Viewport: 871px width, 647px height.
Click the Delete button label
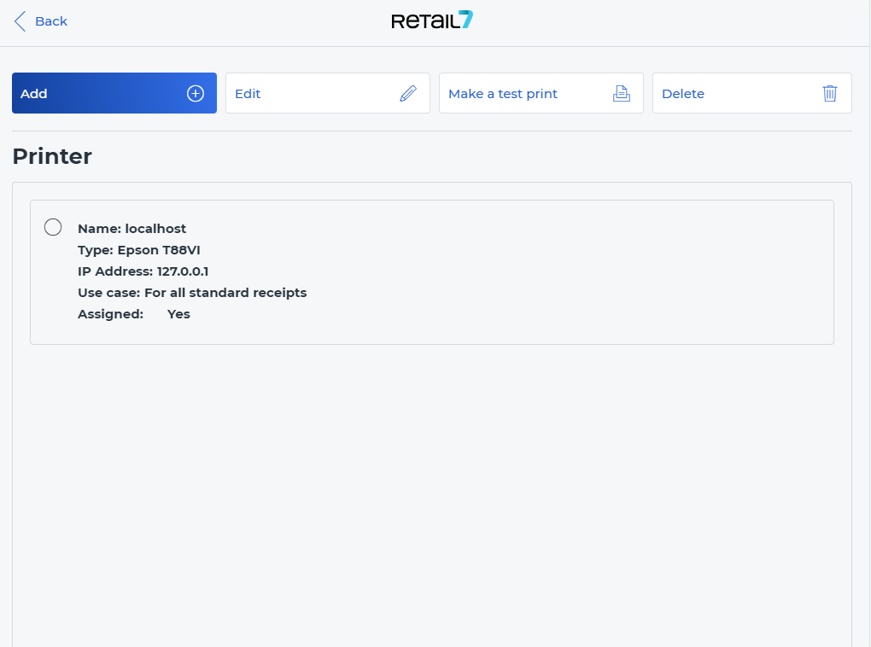pos(683,94)
